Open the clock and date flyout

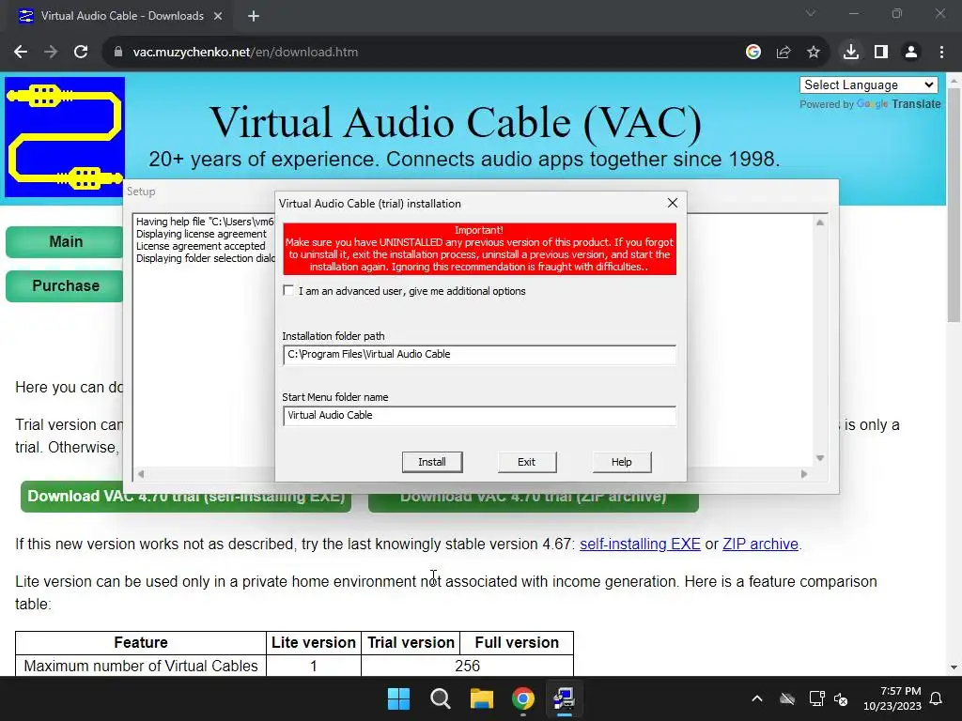[892, 698]
